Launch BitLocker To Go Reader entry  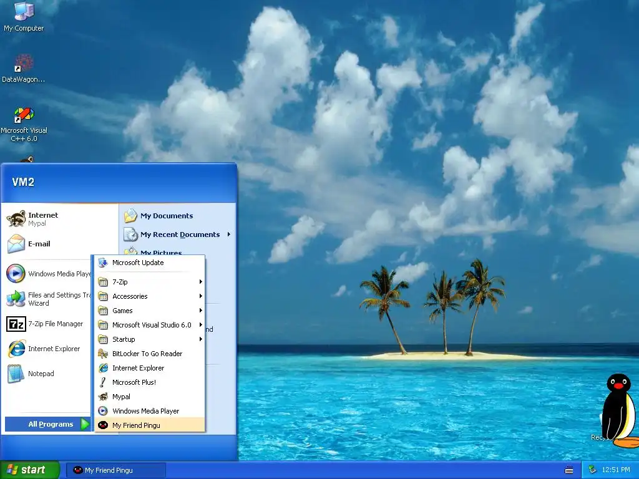(x=150, y=354)
